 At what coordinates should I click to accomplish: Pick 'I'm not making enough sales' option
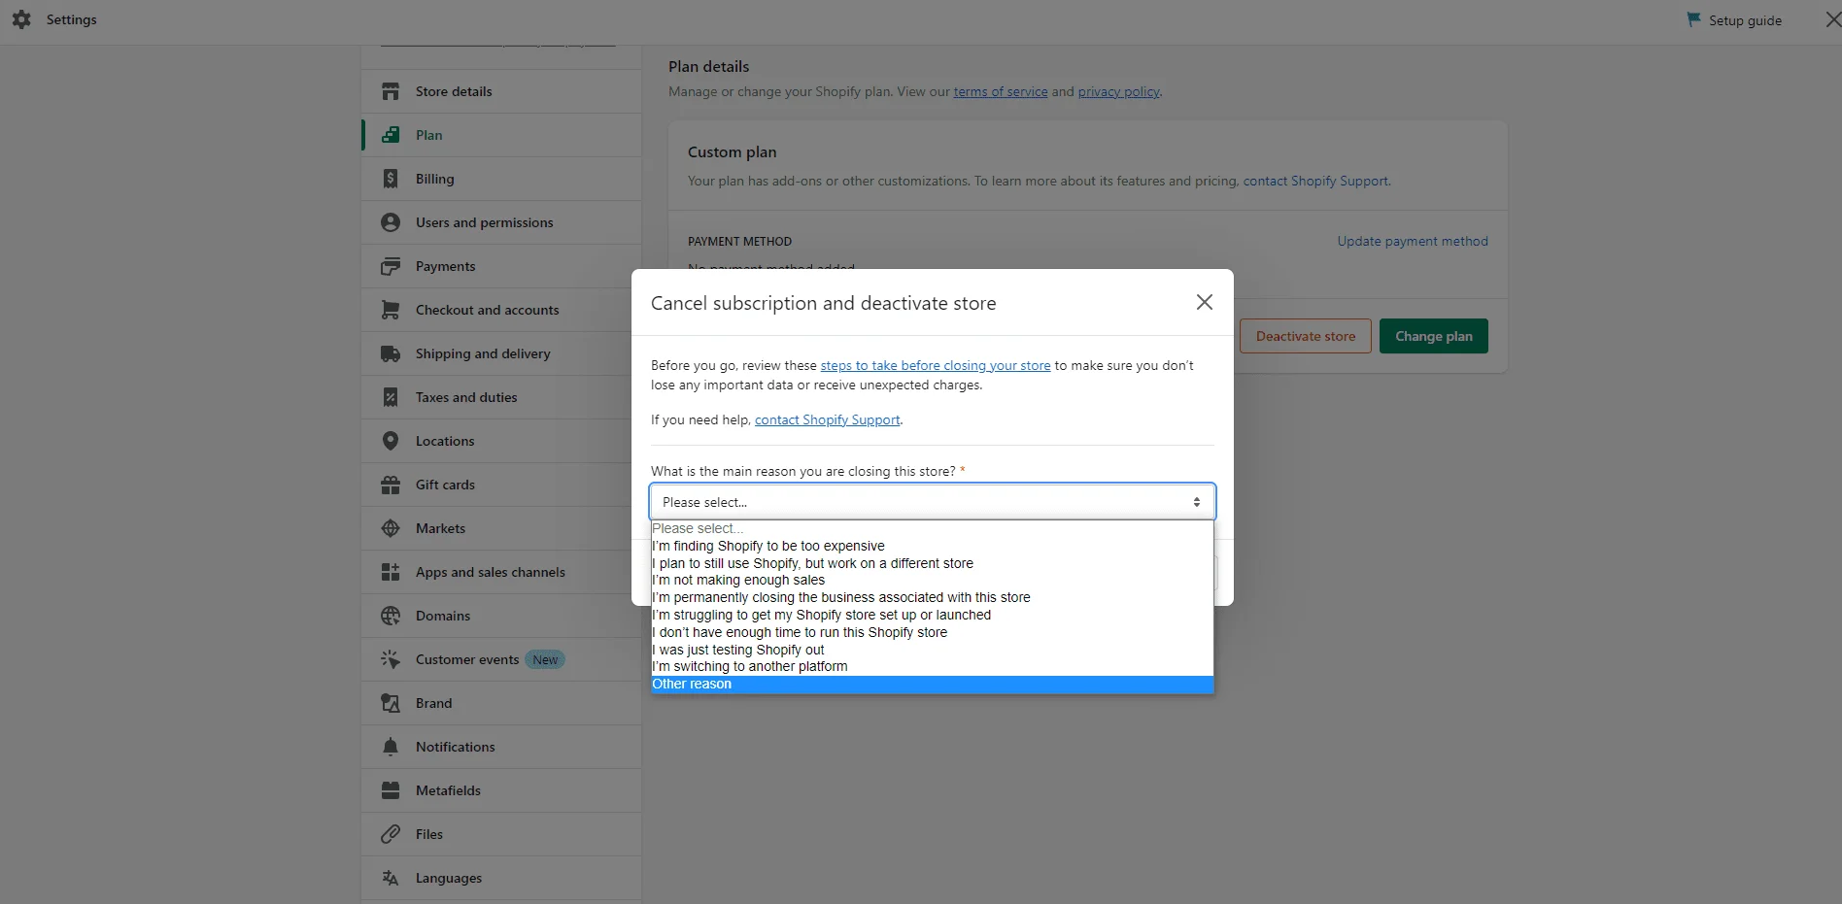tap(932, 581)
